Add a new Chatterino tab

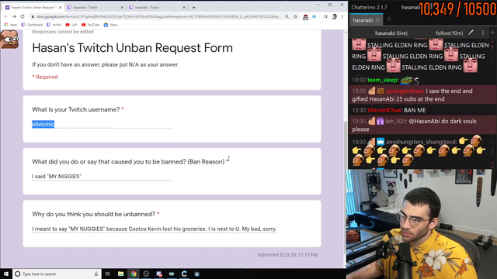(389, 19)
